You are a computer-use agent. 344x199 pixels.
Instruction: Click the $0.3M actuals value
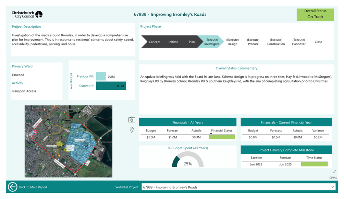196,137
